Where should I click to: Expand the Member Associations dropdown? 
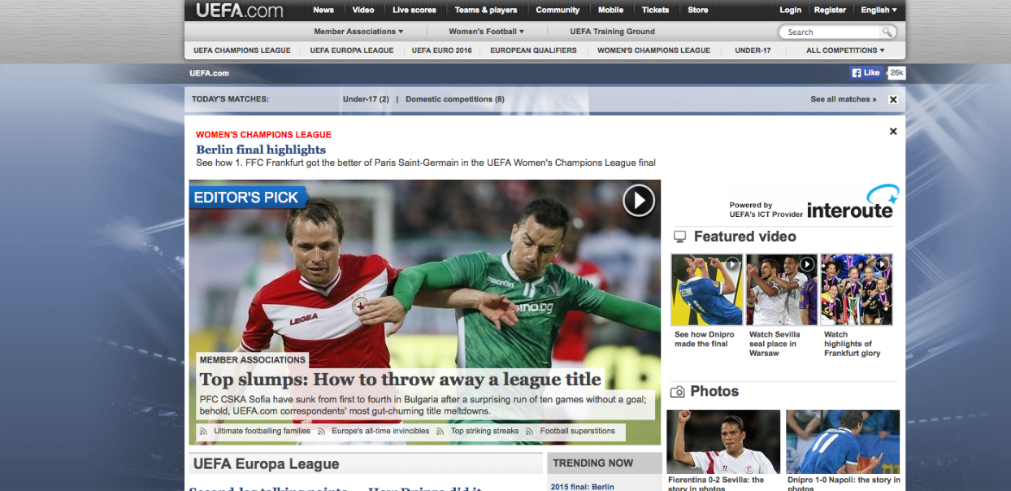pos(358,32)
